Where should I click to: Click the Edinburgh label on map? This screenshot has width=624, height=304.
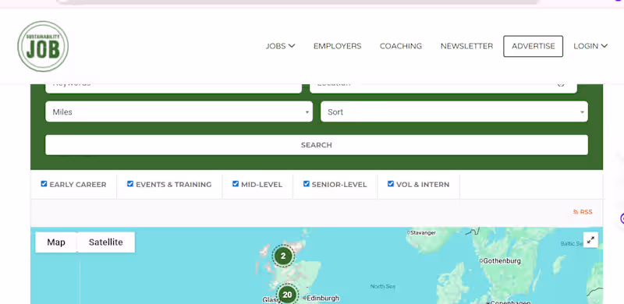[323, 298]
